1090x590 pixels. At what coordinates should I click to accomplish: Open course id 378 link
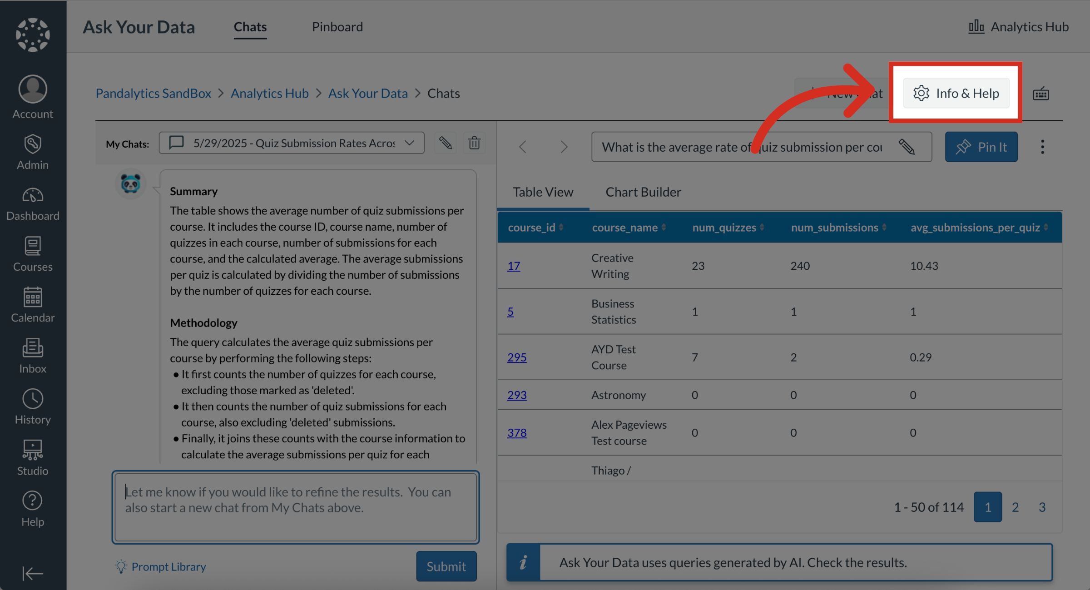point(517,432)
